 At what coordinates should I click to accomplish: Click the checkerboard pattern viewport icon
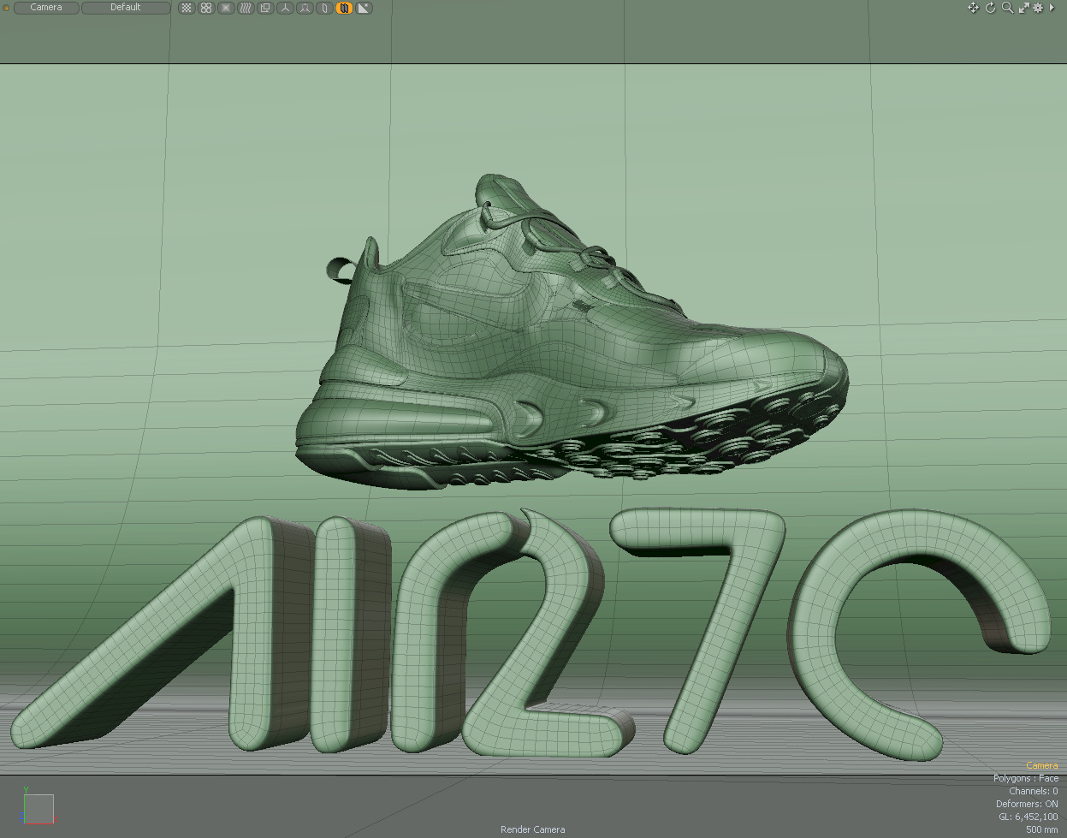187,8
